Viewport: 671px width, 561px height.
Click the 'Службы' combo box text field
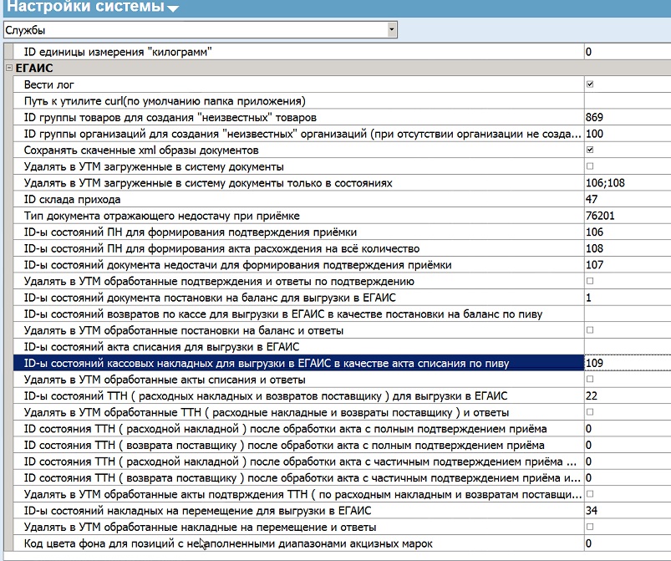(196, 30)
